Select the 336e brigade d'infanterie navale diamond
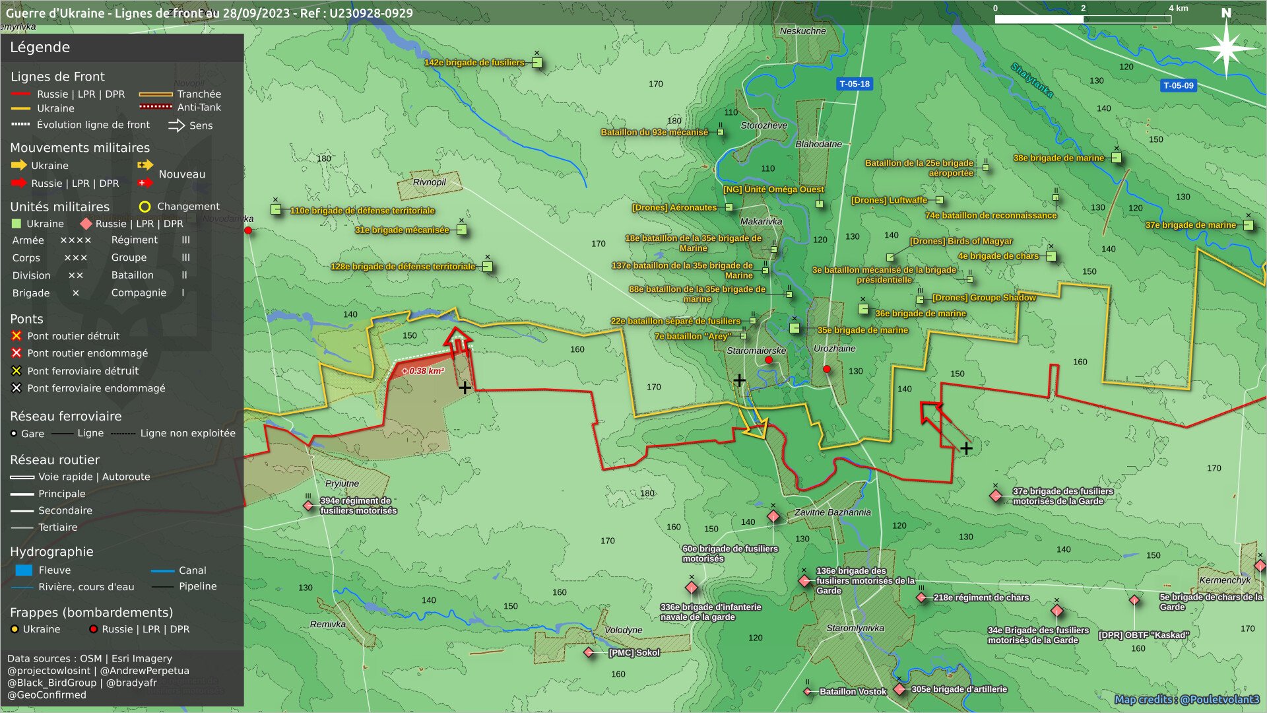 pyautogui.click(x=692, y=588)
